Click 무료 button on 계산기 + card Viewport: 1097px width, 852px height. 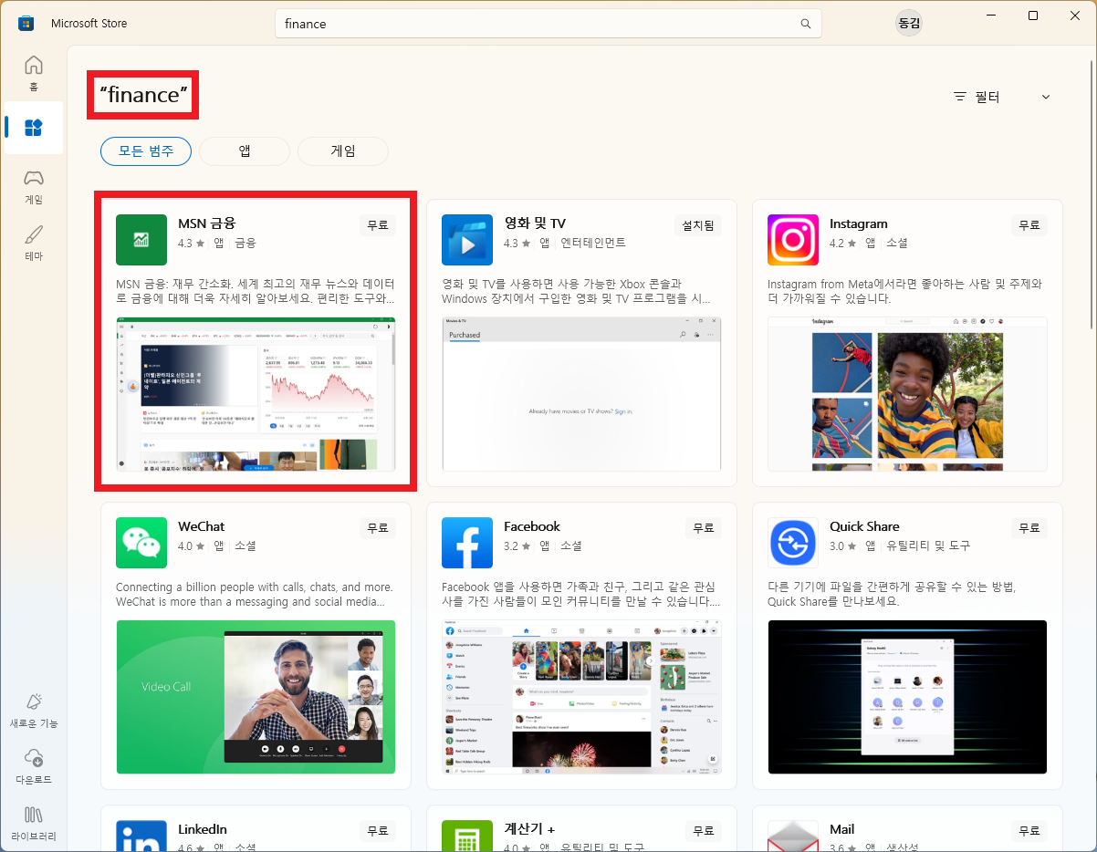click(x=704, y=831)
